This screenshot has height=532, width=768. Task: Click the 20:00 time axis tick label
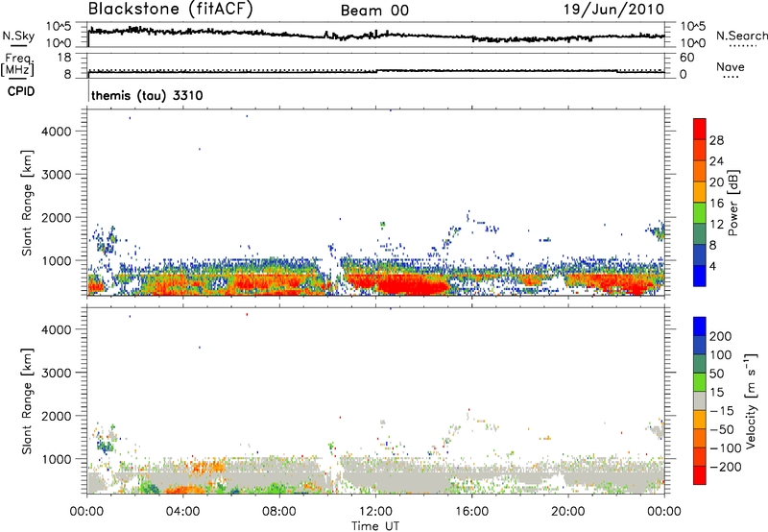point(567,512)
